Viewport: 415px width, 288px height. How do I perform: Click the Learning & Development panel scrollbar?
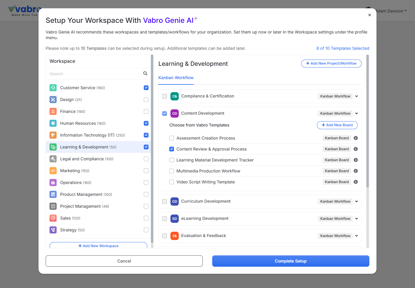click(x=368, y=121)
